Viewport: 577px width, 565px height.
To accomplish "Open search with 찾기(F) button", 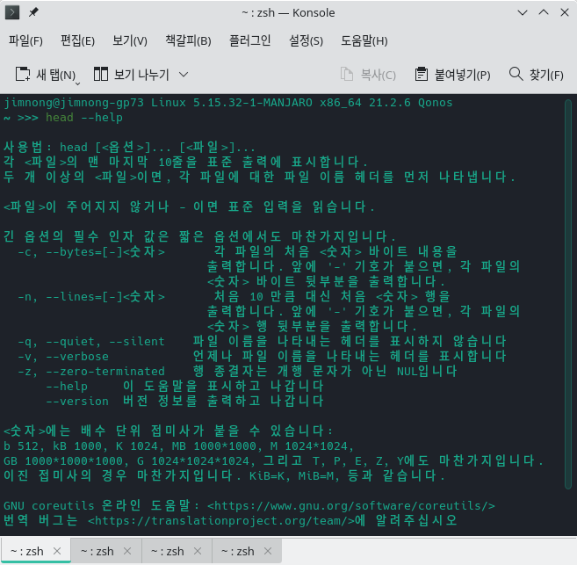I will 536,75.
